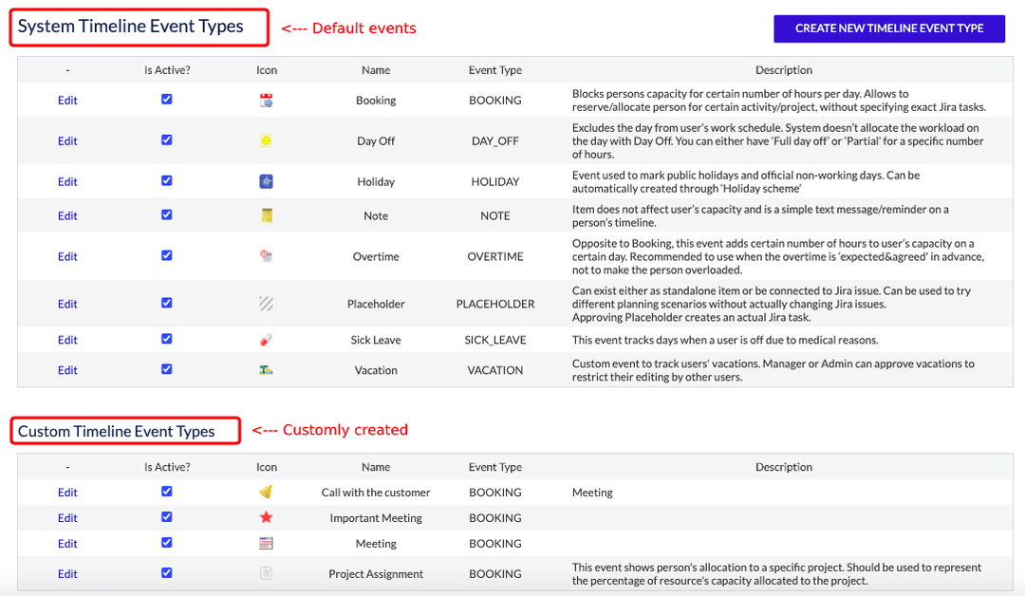Click the Sick Leave description text

pos(725,340)
